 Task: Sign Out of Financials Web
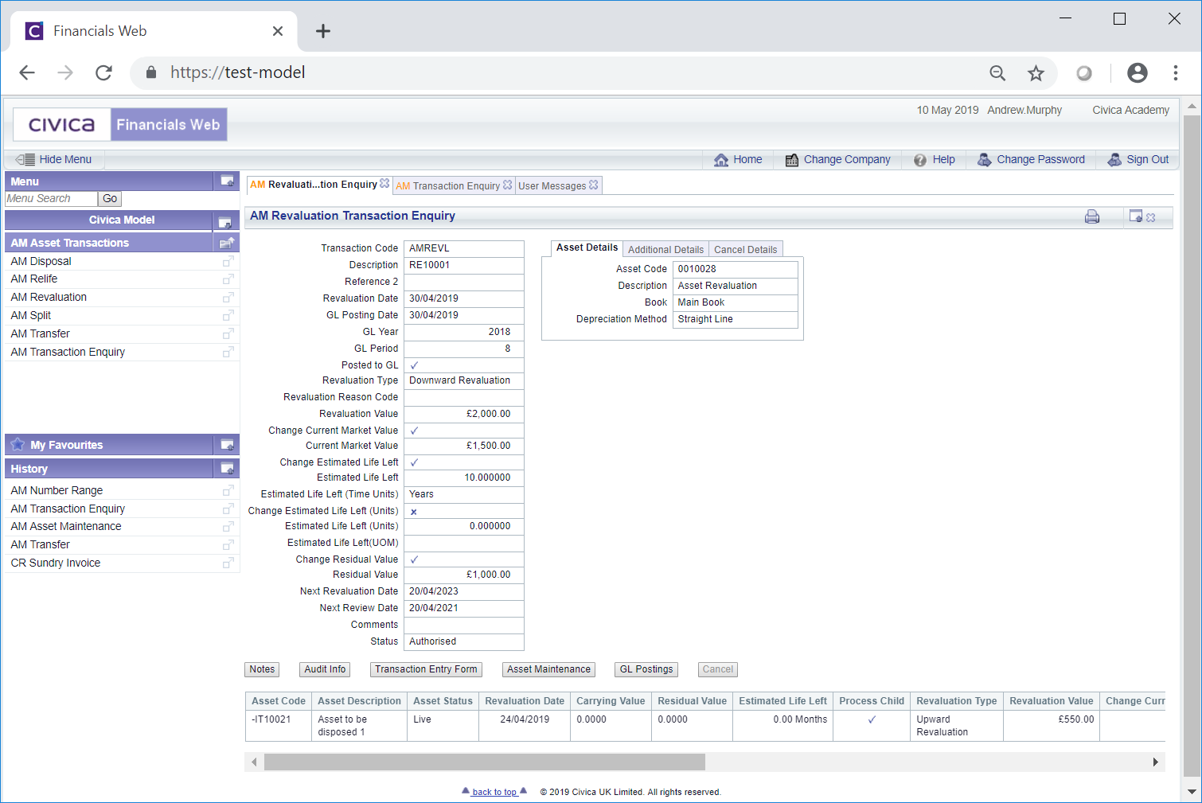point(1138,160)
